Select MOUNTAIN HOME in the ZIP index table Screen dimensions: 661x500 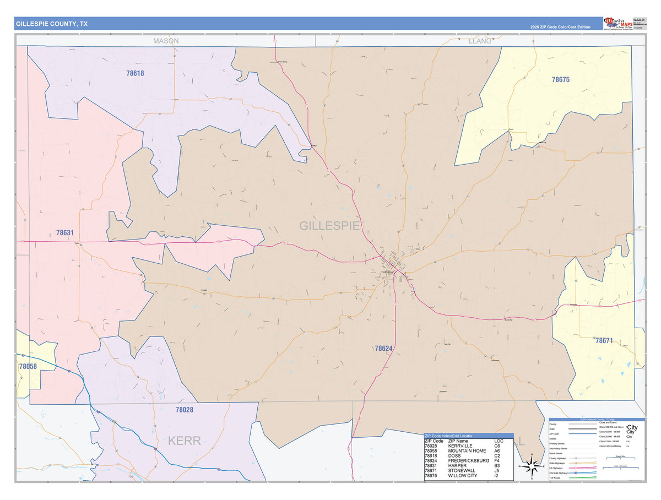pos(467,451)
